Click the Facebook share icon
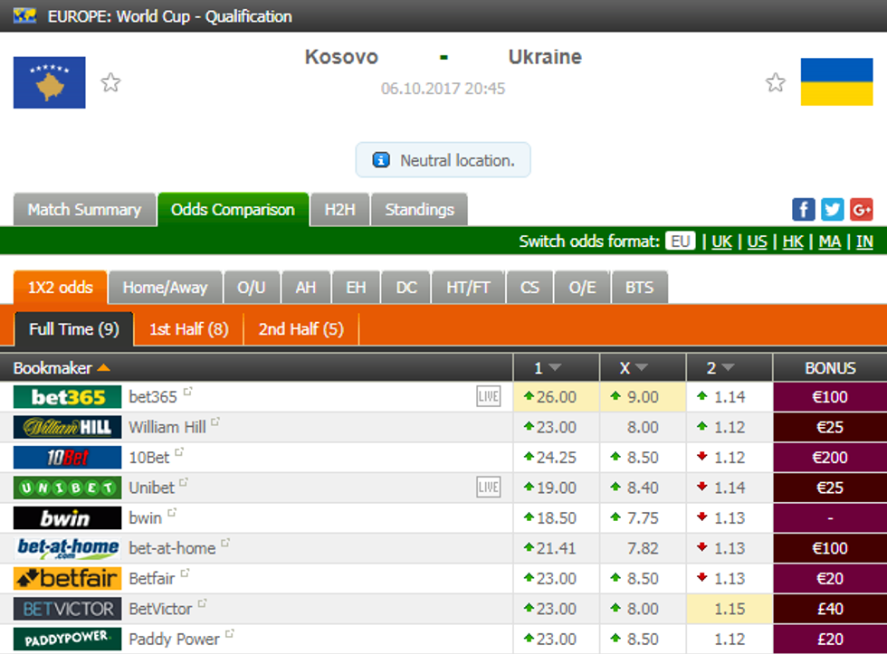This screenshot has width=887, height=654. [x=803, y=210]
